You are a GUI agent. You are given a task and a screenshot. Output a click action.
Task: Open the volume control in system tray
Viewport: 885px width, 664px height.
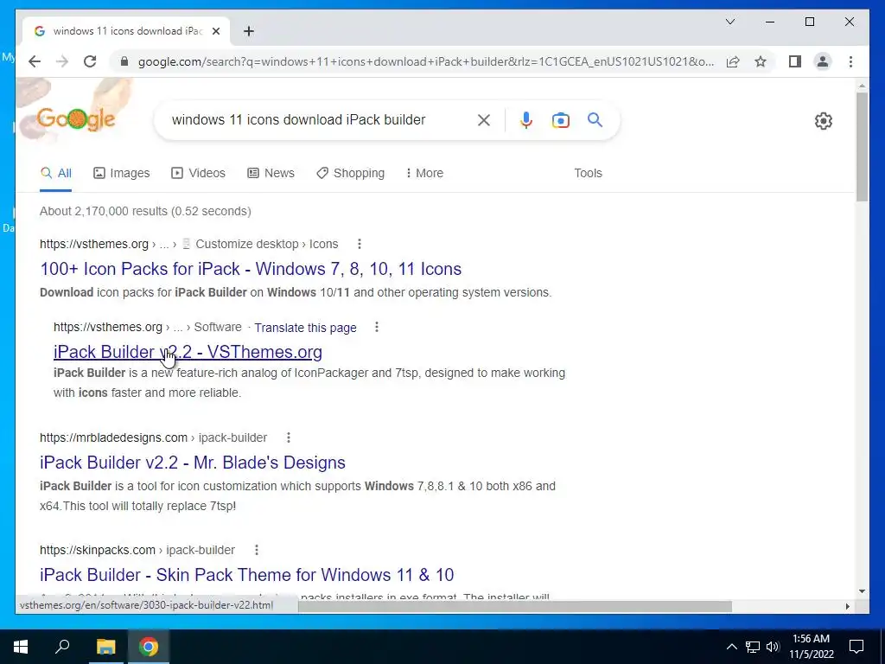pyautogui.click(x=773, y=647)
